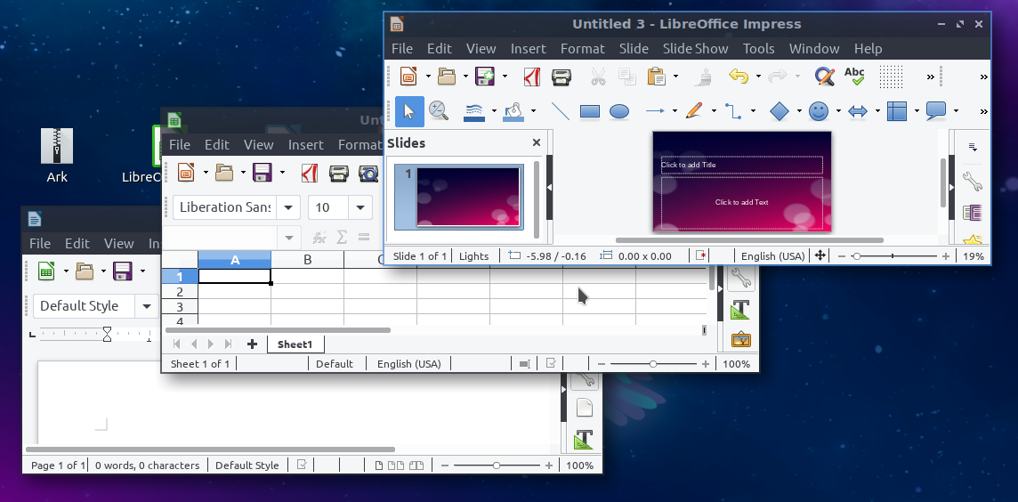Open Calc Name Box dropdown
Screen dimensions: 1018x502
point(289,238)
